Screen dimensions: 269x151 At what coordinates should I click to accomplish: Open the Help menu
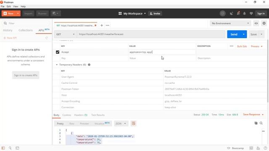pos(23,6)
